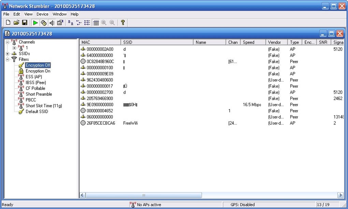Open the View menu

click(28, 14)
